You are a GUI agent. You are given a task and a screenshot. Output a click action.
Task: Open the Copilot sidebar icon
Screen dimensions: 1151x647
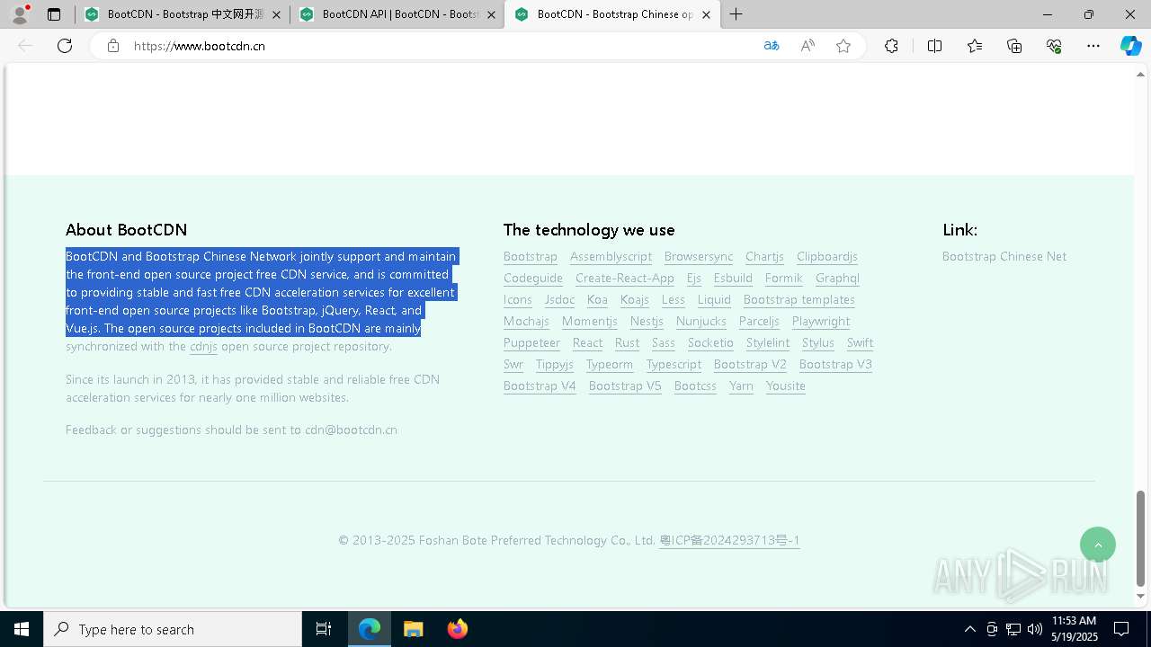click(x=1130, y=46)
